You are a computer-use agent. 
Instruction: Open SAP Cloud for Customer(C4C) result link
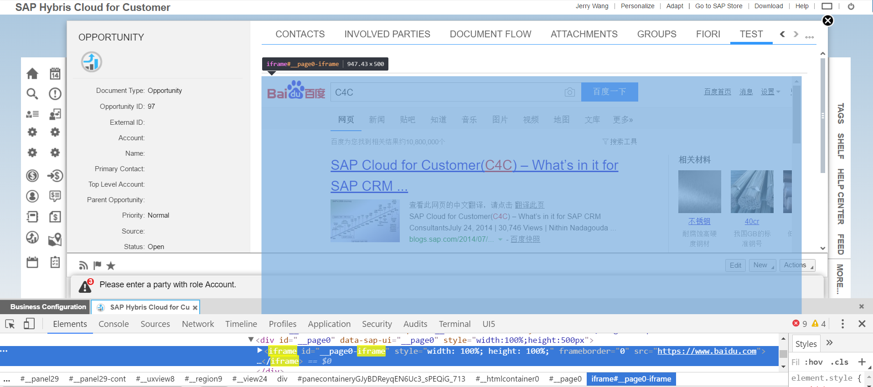coord(474,175)
